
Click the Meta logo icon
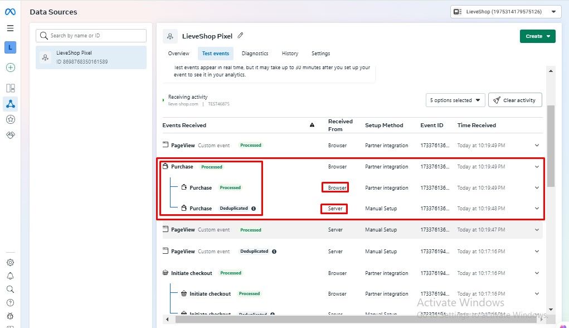click(10, 12)
